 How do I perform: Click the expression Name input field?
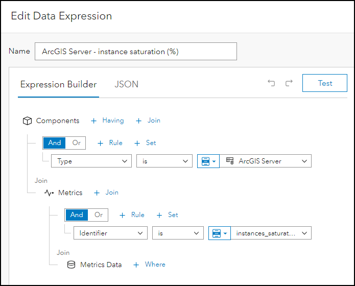click(x=135, y=52)
